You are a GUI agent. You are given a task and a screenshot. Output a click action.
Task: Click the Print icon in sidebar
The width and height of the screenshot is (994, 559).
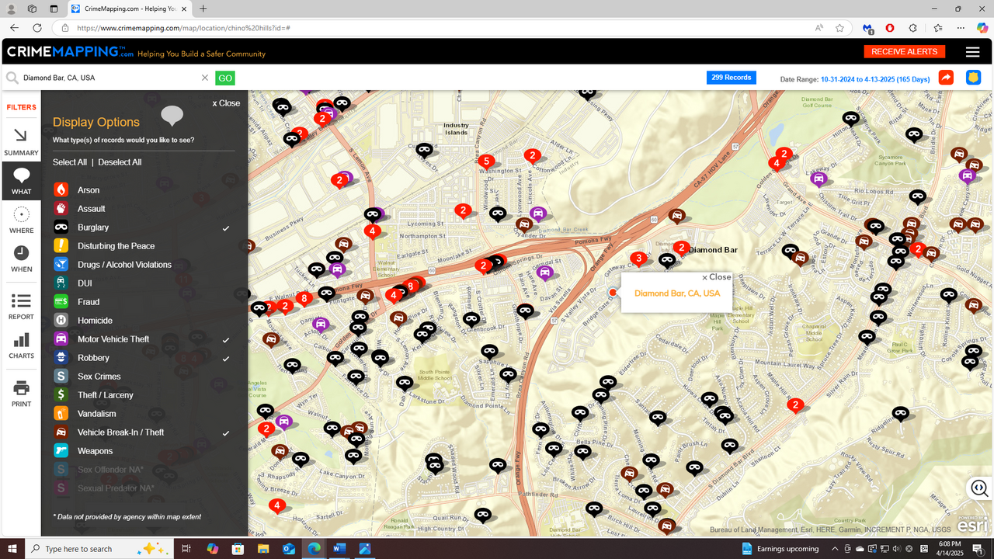21,393
